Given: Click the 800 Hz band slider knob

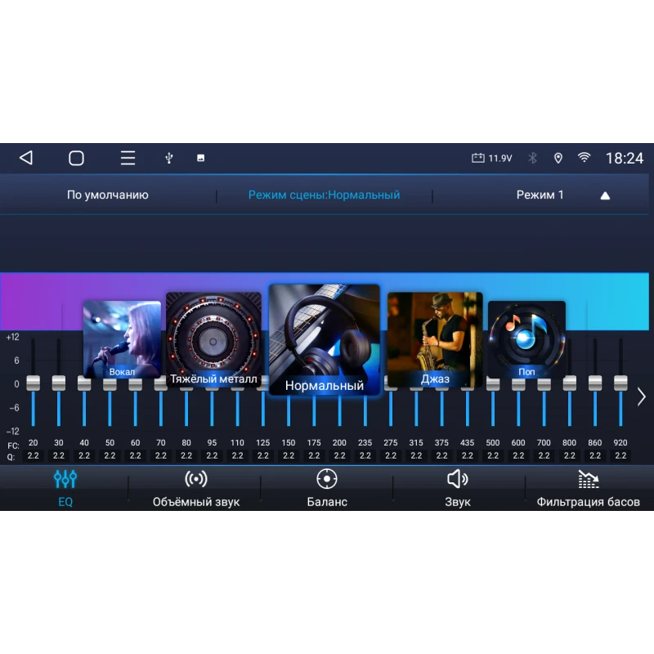Looking at the screenshot, I should [570, 383].
